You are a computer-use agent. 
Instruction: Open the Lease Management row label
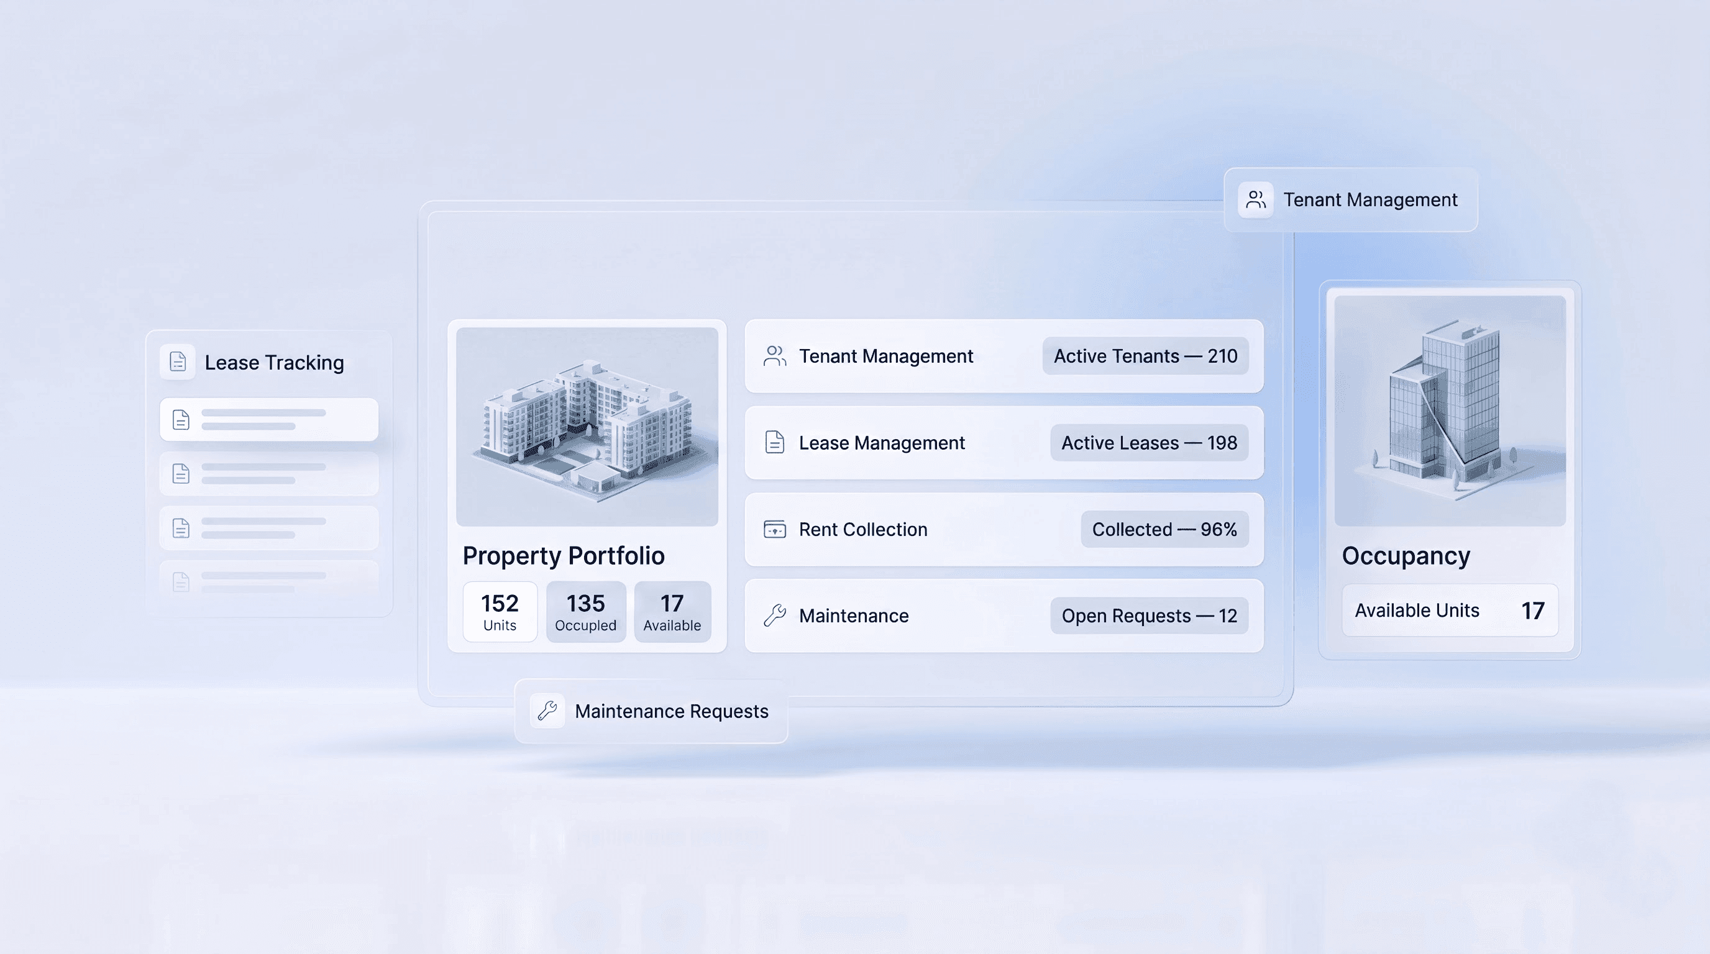click(882, 442)
